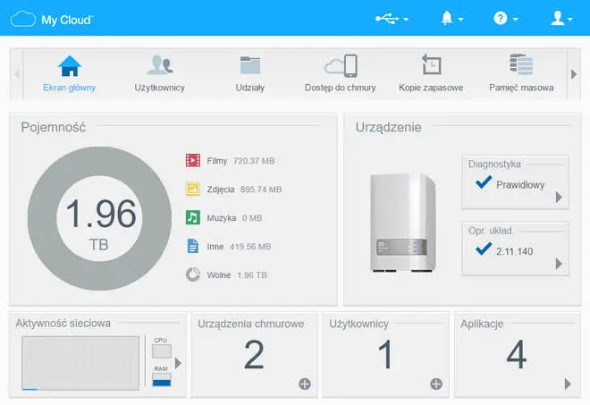590x405 pixels.
Task: Click the Pojemność panel heading
Action: [x=54, y=127]
